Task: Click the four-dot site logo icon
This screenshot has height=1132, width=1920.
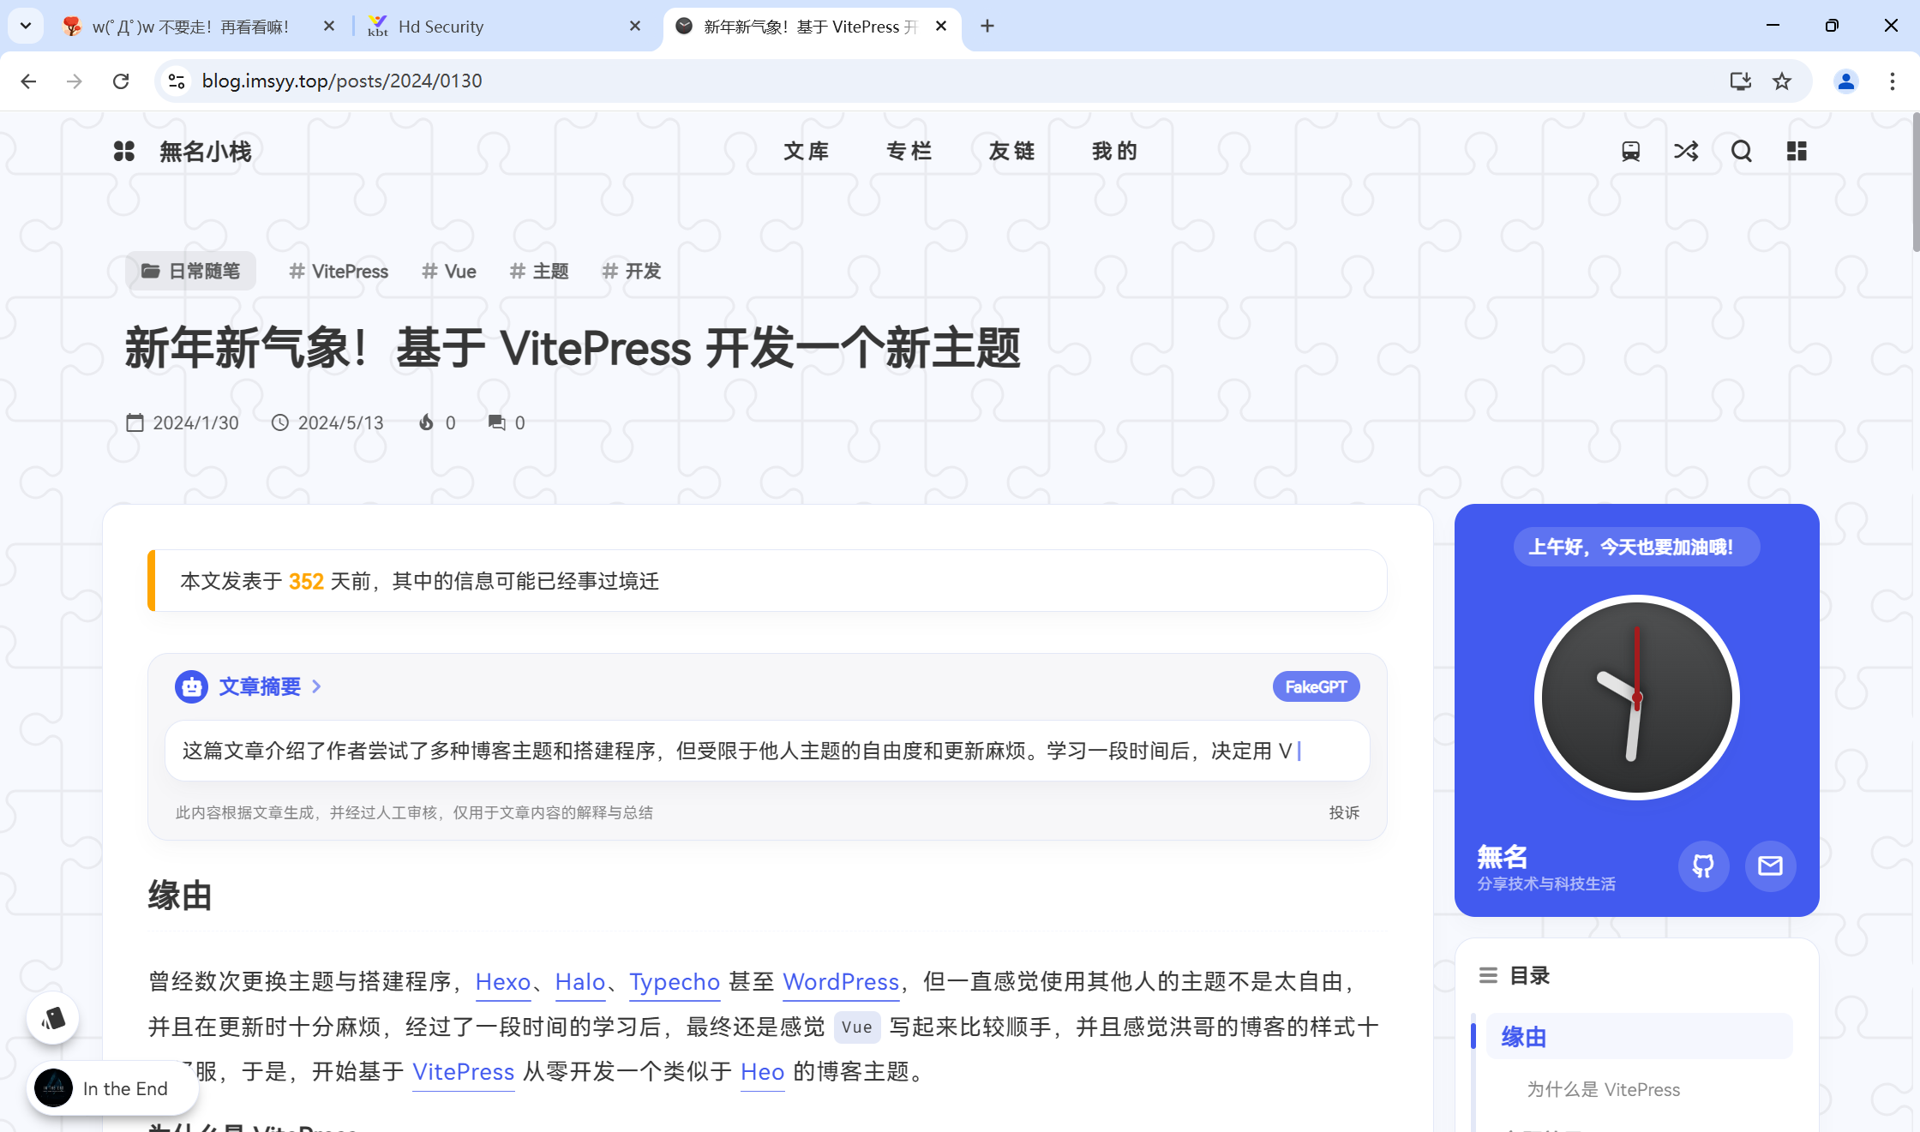Action: [124, 152]
